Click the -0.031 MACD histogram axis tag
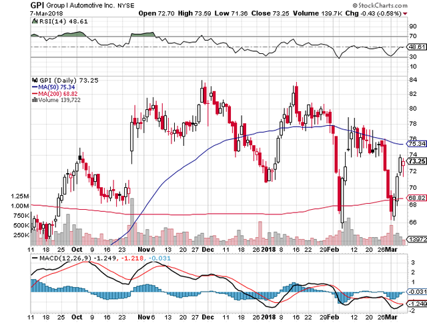Image resolution: width=427 pixels, height=323 pixels. 416,292
